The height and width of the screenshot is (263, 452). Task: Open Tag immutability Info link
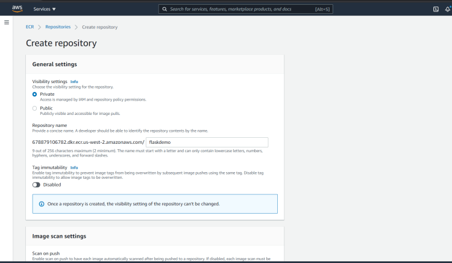[x=74, y=168]
